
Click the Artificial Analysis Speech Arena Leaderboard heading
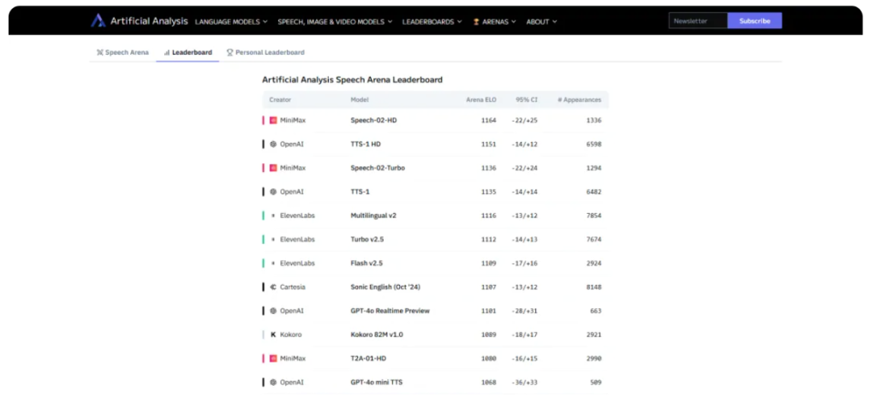(352, 80)
